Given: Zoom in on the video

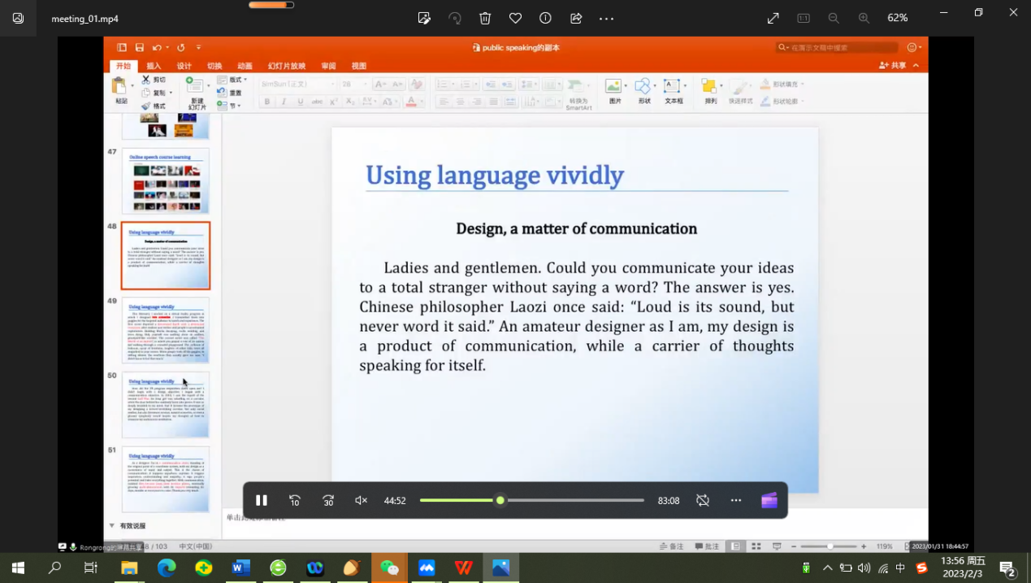Looking at the screenshot, I should pyautogui.click(x=864, y=18).
